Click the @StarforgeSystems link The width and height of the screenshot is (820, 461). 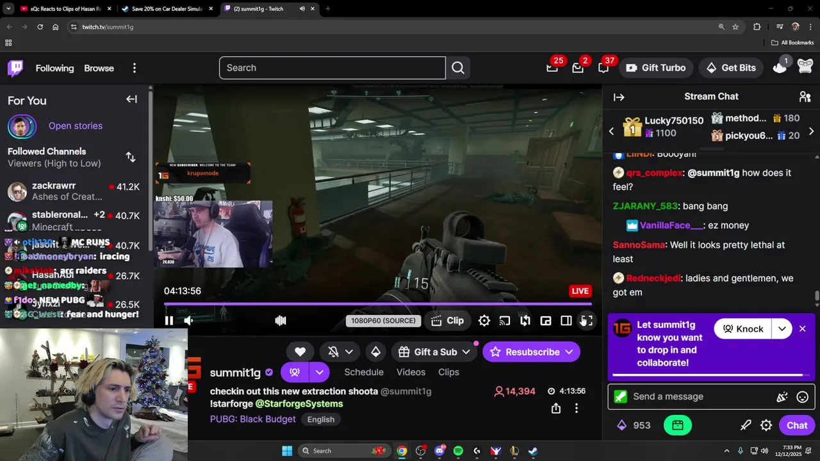(299, 403)
